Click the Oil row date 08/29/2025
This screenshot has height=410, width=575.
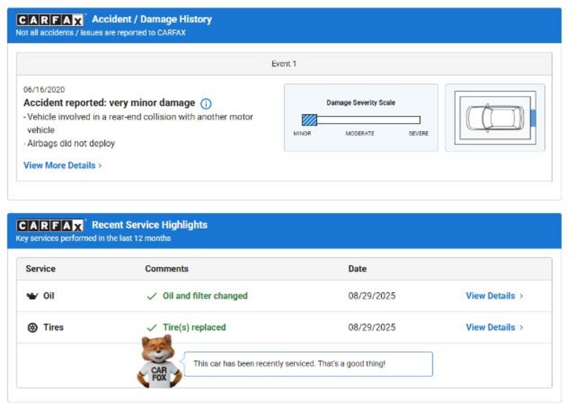[x=372, y=296]
